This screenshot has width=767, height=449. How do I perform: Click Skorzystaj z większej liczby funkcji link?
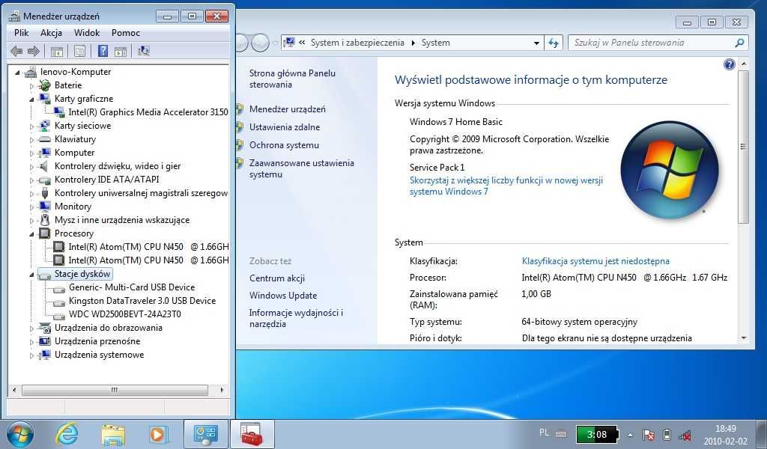[506, 186]
